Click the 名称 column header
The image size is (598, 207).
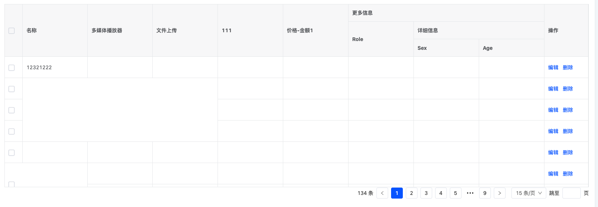click(32, 30)
